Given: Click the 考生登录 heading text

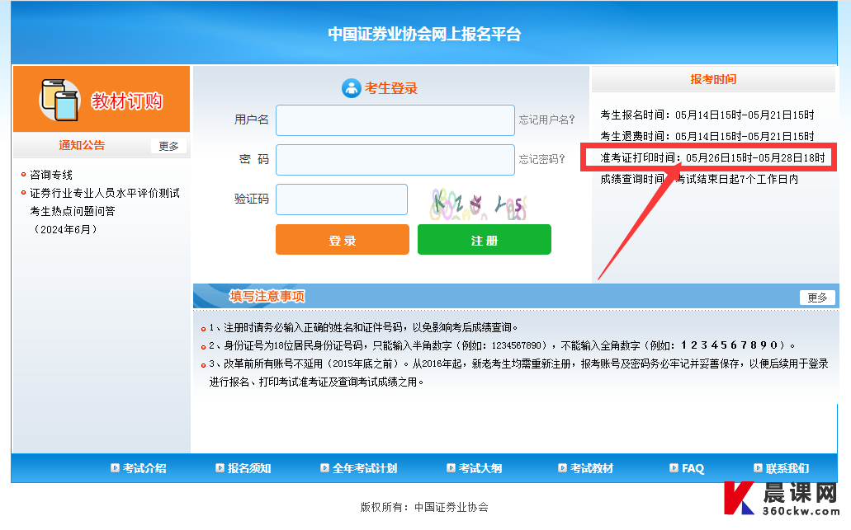Looking at the screenshot, I should click(x=390, y=88).
